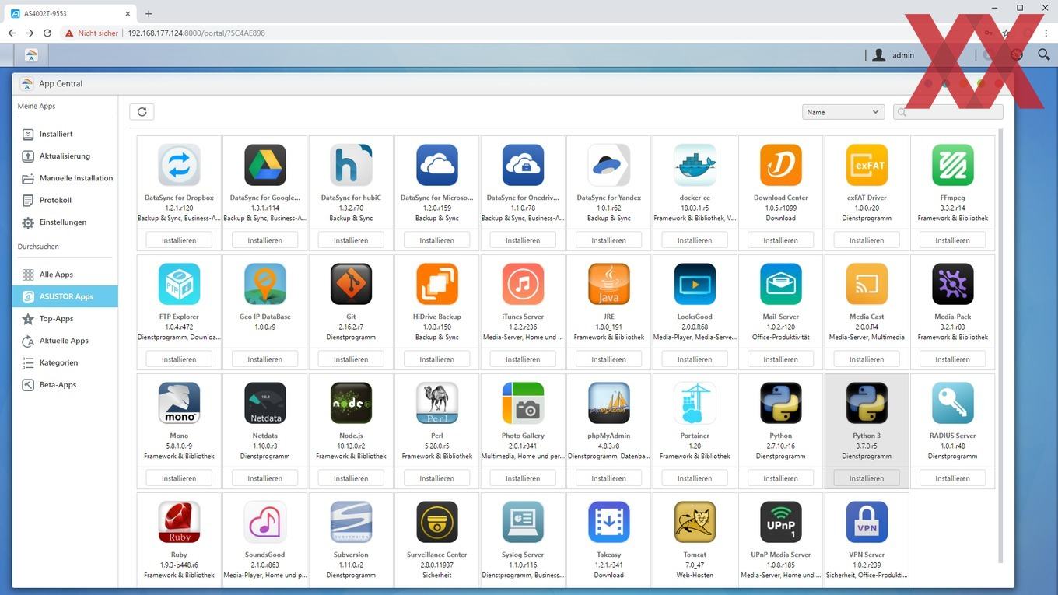
Task: Open the Name sort dropdown
Action: 843,112
